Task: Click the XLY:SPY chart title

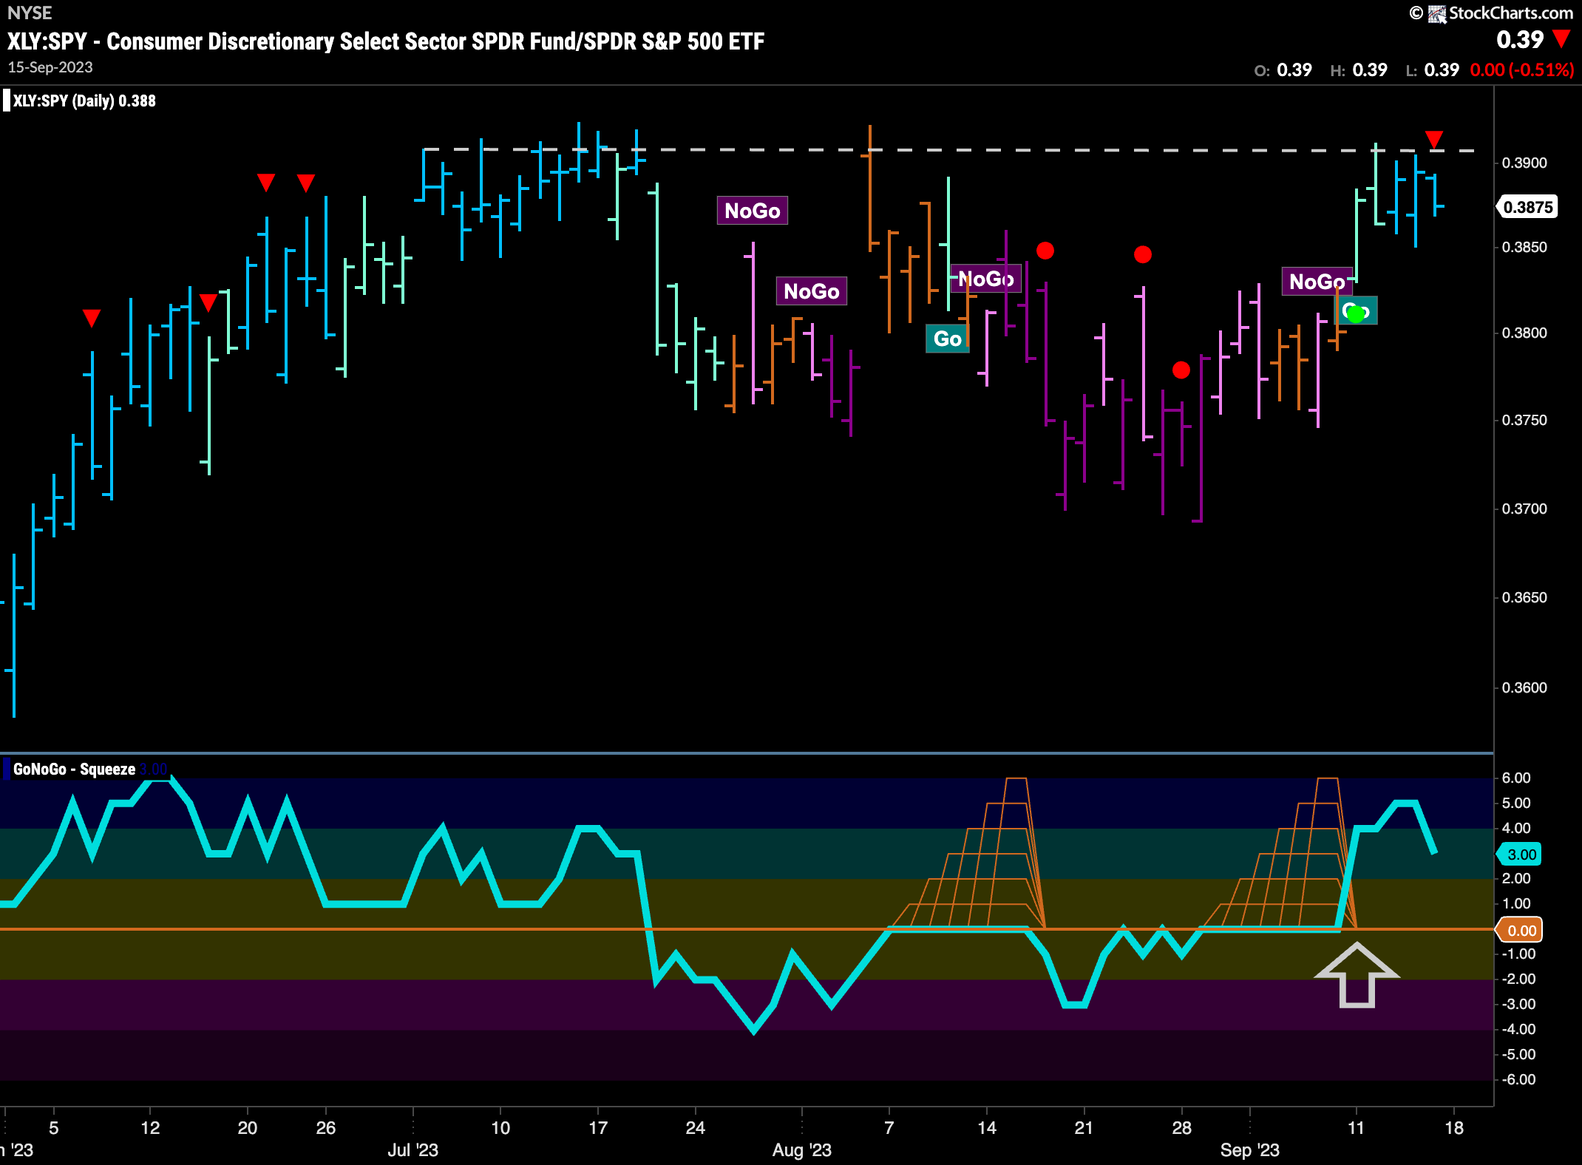Action: 386,41
